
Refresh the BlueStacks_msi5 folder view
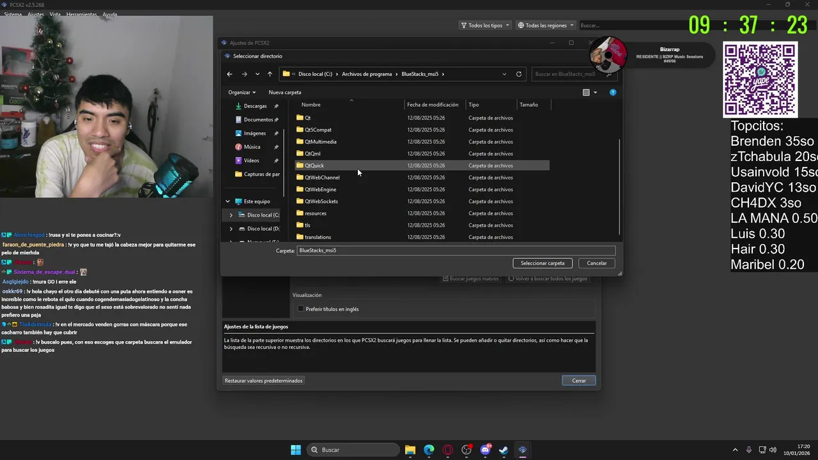point(519,74)
